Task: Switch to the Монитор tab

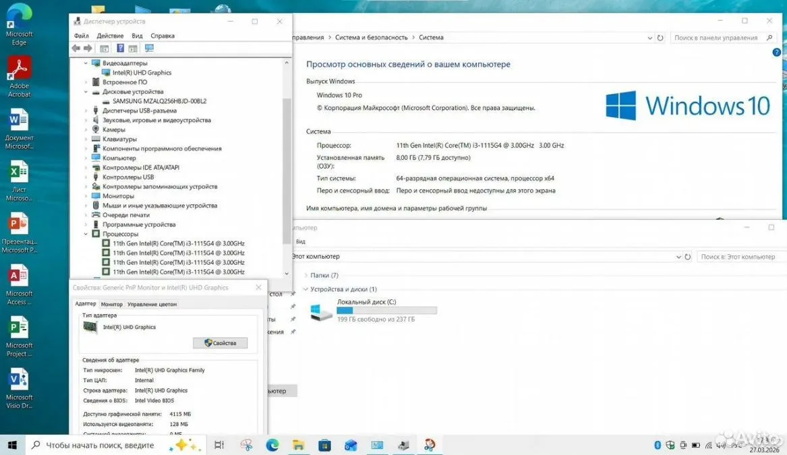Action: tap(111, 305)
